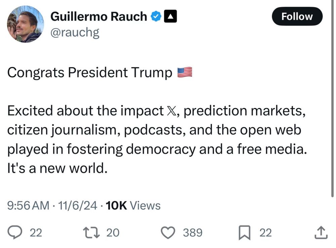Click the share upload arrow icon
The width and height of the screenshot is (336, 248).
coord(320,232)
